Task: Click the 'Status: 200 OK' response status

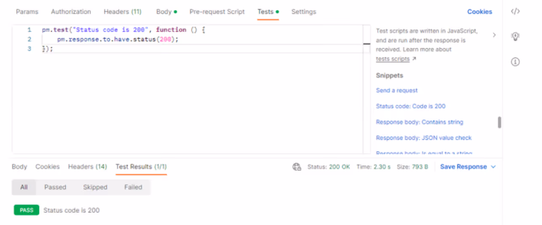Action: [329, 167]
